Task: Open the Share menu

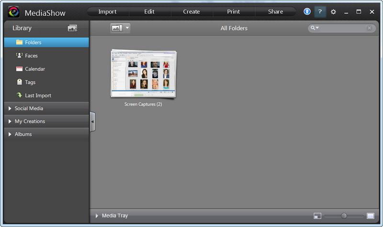Action: 276,11
